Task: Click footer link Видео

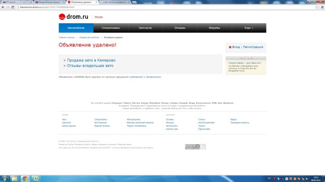Action: point(234,119)
